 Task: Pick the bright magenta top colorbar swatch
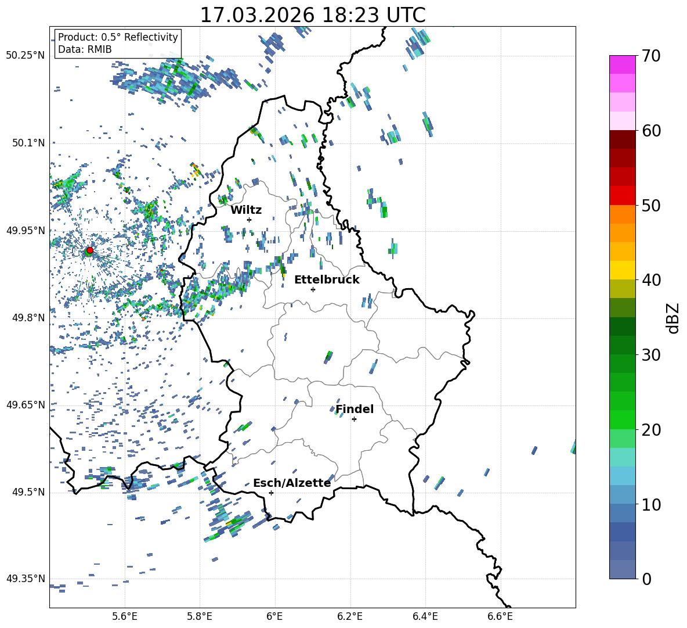pos(623,64)
